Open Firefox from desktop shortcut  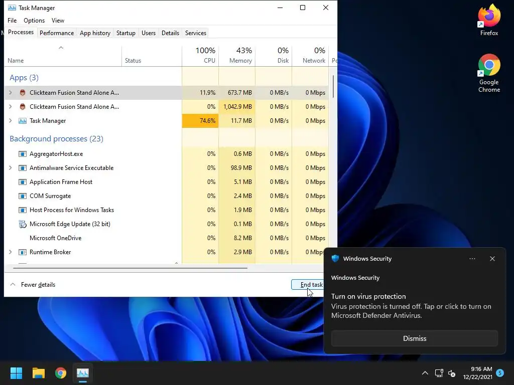(x=489, y=20)
